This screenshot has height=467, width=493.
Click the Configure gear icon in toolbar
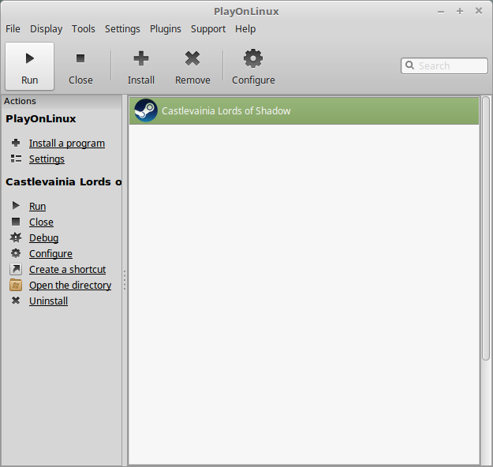[x=253, y=58]
